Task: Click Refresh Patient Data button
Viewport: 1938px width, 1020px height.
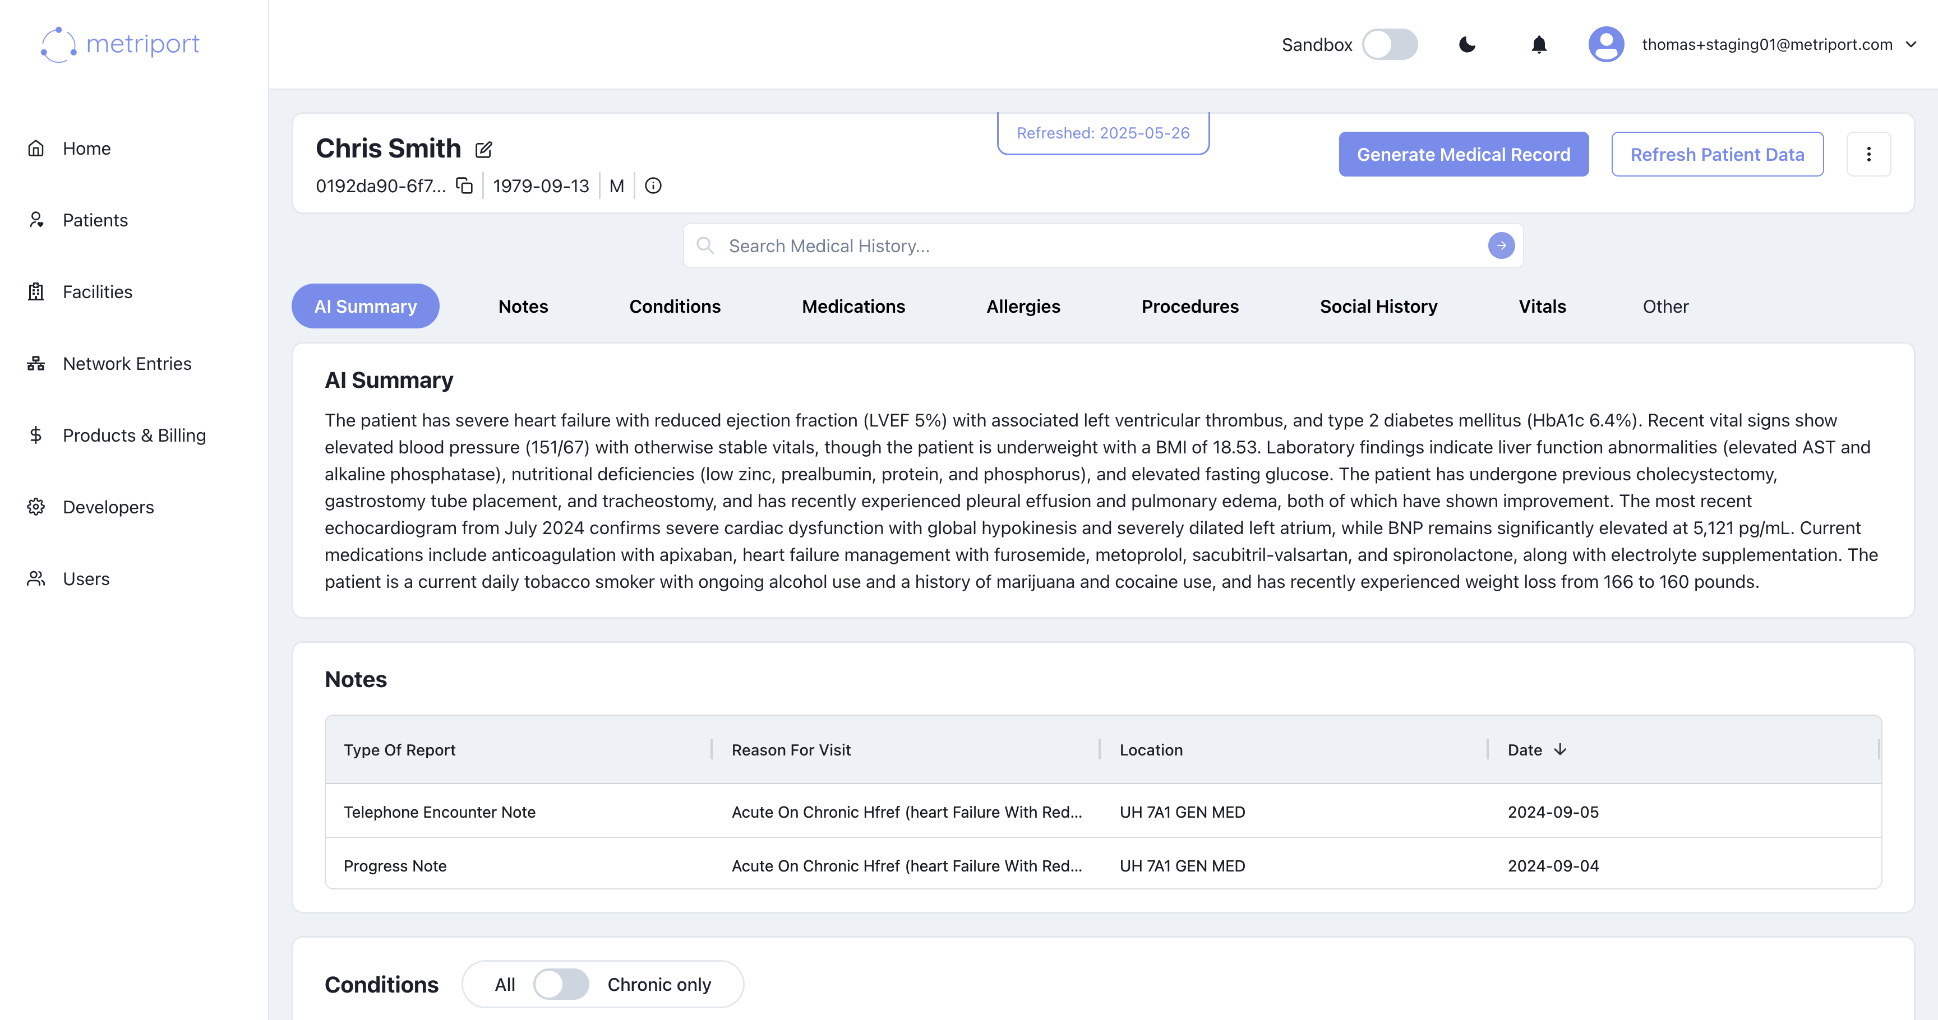Action: pos(1717,154)
